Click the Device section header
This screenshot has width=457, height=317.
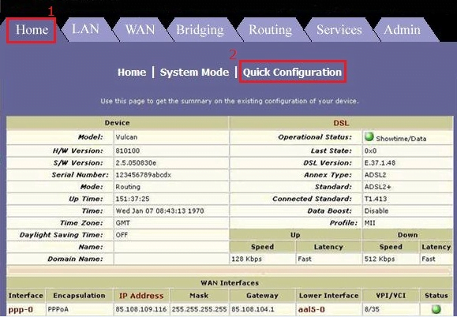[117, 123]
